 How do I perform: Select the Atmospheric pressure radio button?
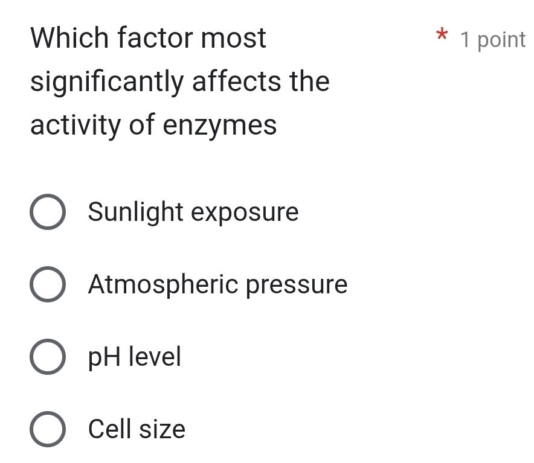(x=47, y=284)
